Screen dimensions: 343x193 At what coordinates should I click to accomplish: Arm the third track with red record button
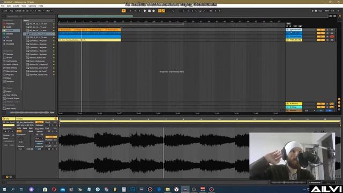(x=332, y=36)
